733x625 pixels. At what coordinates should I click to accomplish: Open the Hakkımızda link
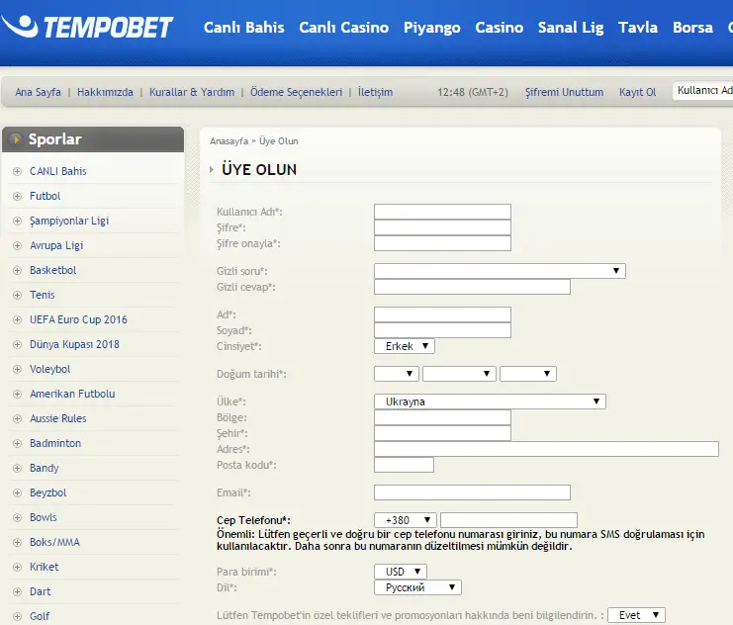(x=105, y=92)
